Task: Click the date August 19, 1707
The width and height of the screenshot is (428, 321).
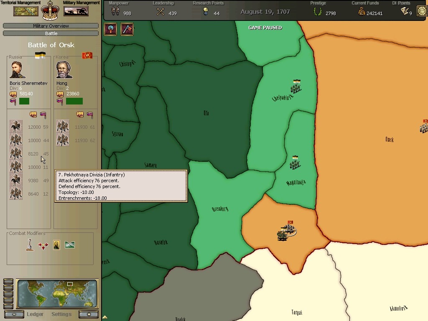Action: tap(265, 12)
